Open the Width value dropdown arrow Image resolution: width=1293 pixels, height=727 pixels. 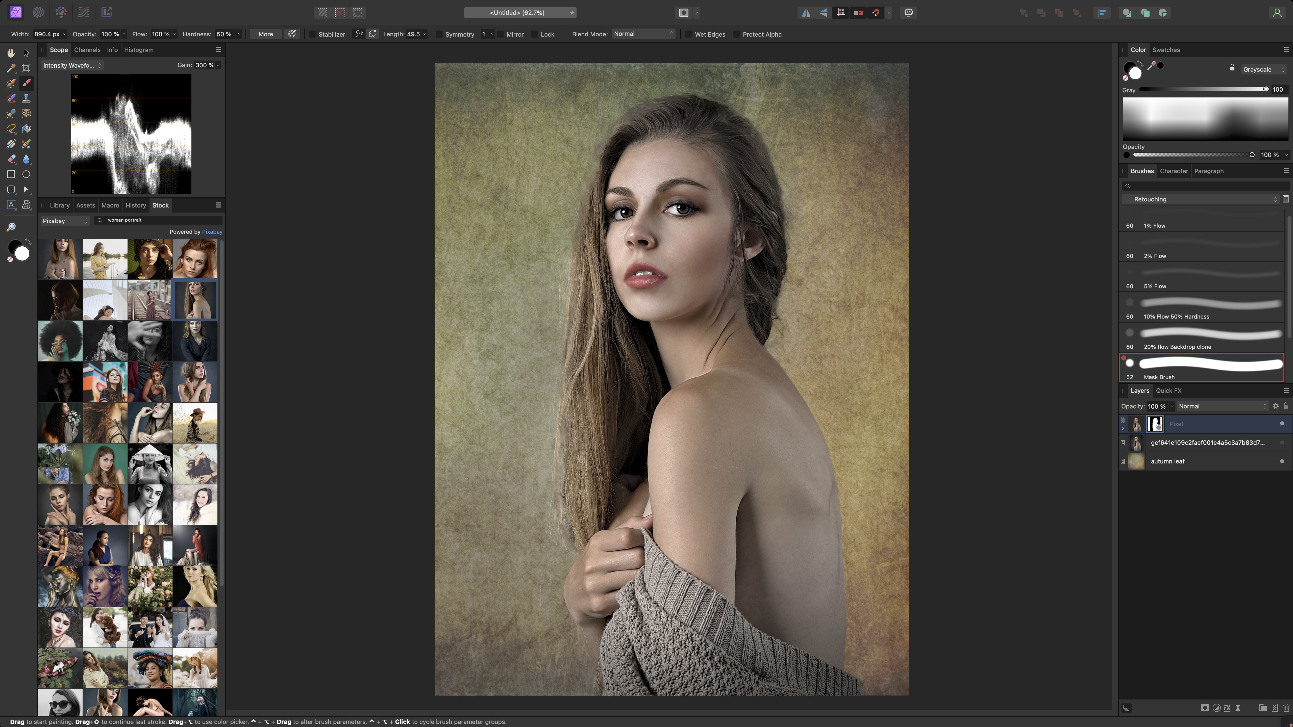click(x=64, y=34)
